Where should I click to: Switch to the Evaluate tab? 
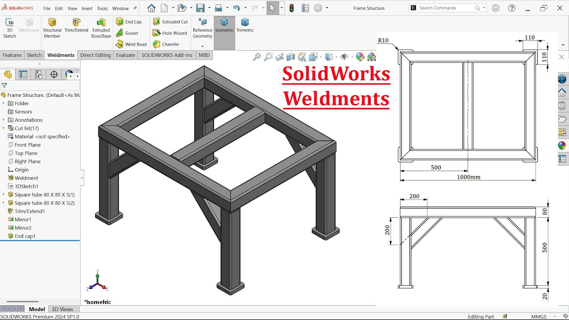tap(126, 55)
